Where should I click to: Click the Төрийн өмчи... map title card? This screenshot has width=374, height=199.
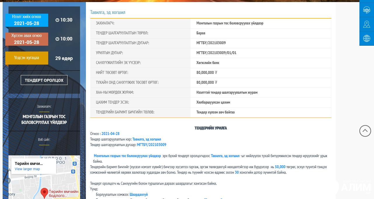(x=34, y=166)
